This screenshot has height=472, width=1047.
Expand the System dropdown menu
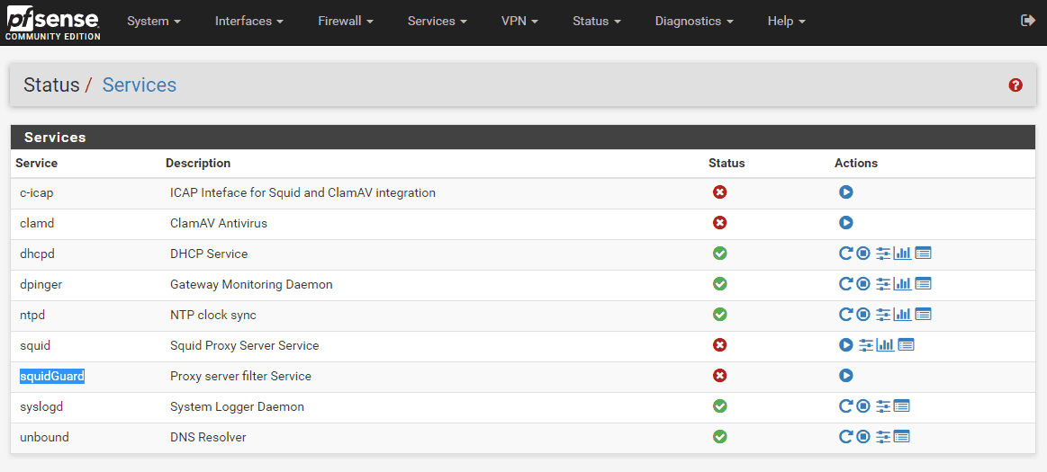154,22
